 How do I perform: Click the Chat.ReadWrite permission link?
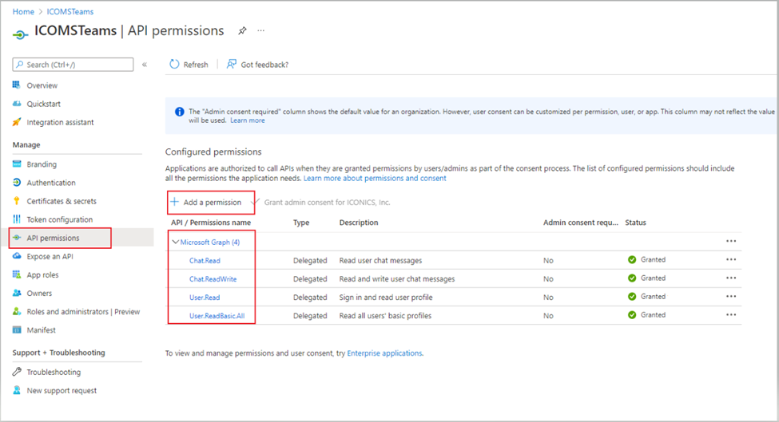click(x=213, y=279)
